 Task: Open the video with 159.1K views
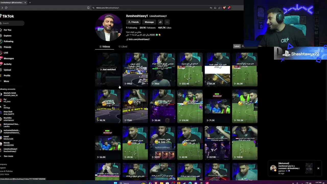point(245,143)
